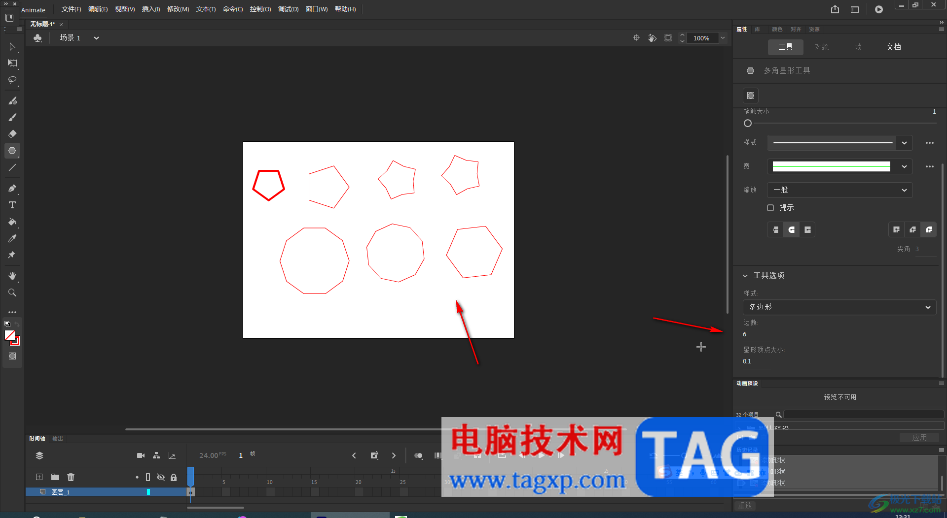Click the object drawing mode icon in toolbar
Image resolution: width=947 pixels, height=518 pixels.
click(x=12, y=356)
